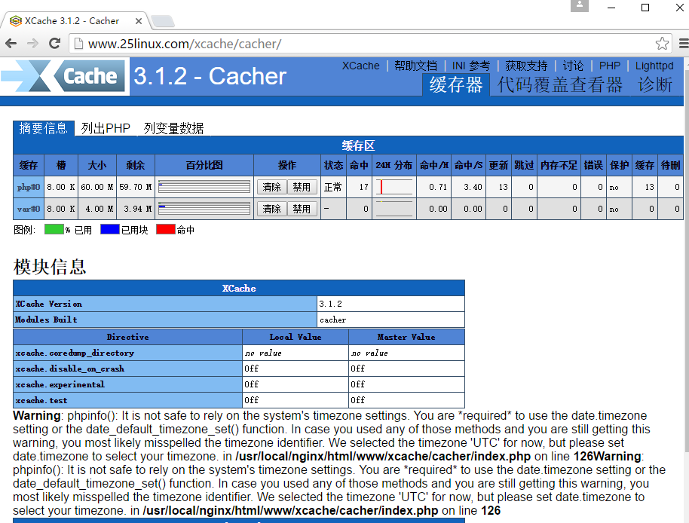Click the user profile icon in title bar
The image size is (689, 523).
[580, 5]
